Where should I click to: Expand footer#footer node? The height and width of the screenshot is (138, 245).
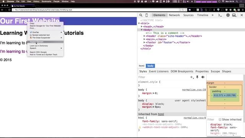tap(144, 43)
